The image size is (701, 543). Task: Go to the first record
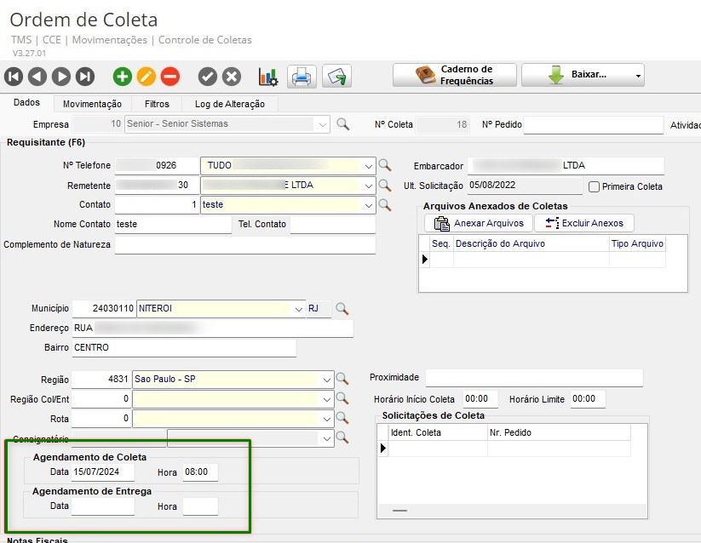coord(13,77)
